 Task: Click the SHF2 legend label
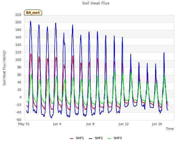(99, 138)
